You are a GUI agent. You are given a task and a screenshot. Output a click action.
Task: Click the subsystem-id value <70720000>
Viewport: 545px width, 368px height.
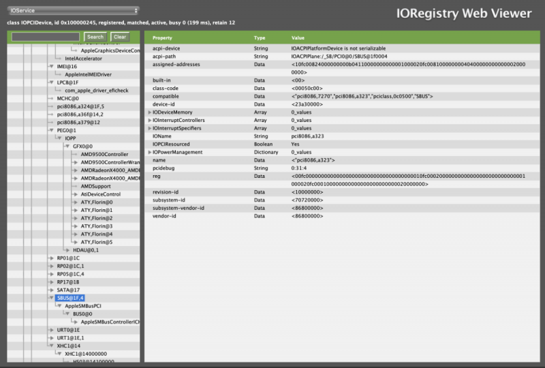pyautogui.click(x=307, y=200)
